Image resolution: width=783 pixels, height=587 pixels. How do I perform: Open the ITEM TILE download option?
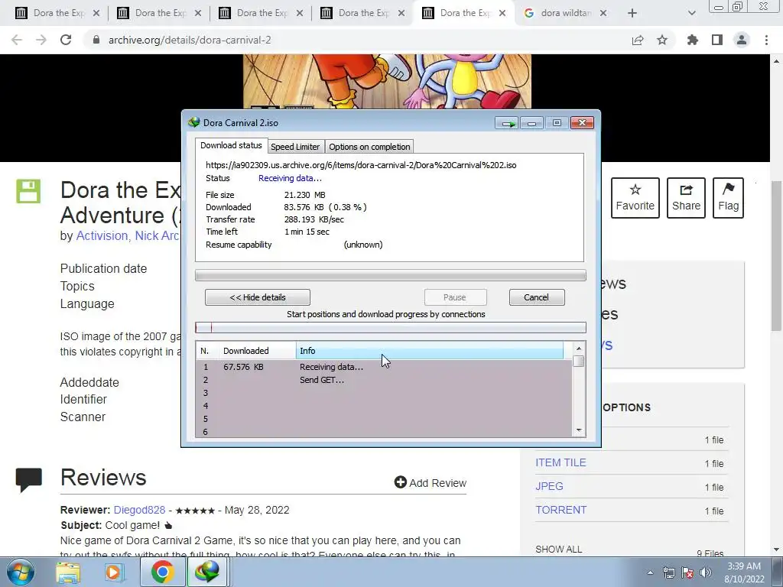click(560, 462)
